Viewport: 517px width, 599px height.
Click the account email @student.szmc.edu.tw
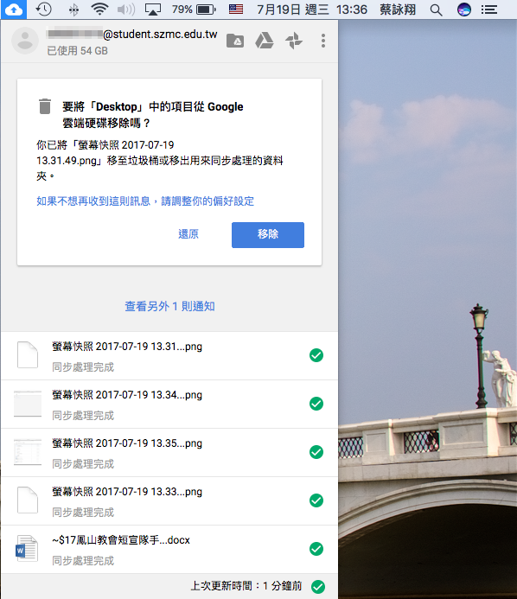tap(131, 34)
